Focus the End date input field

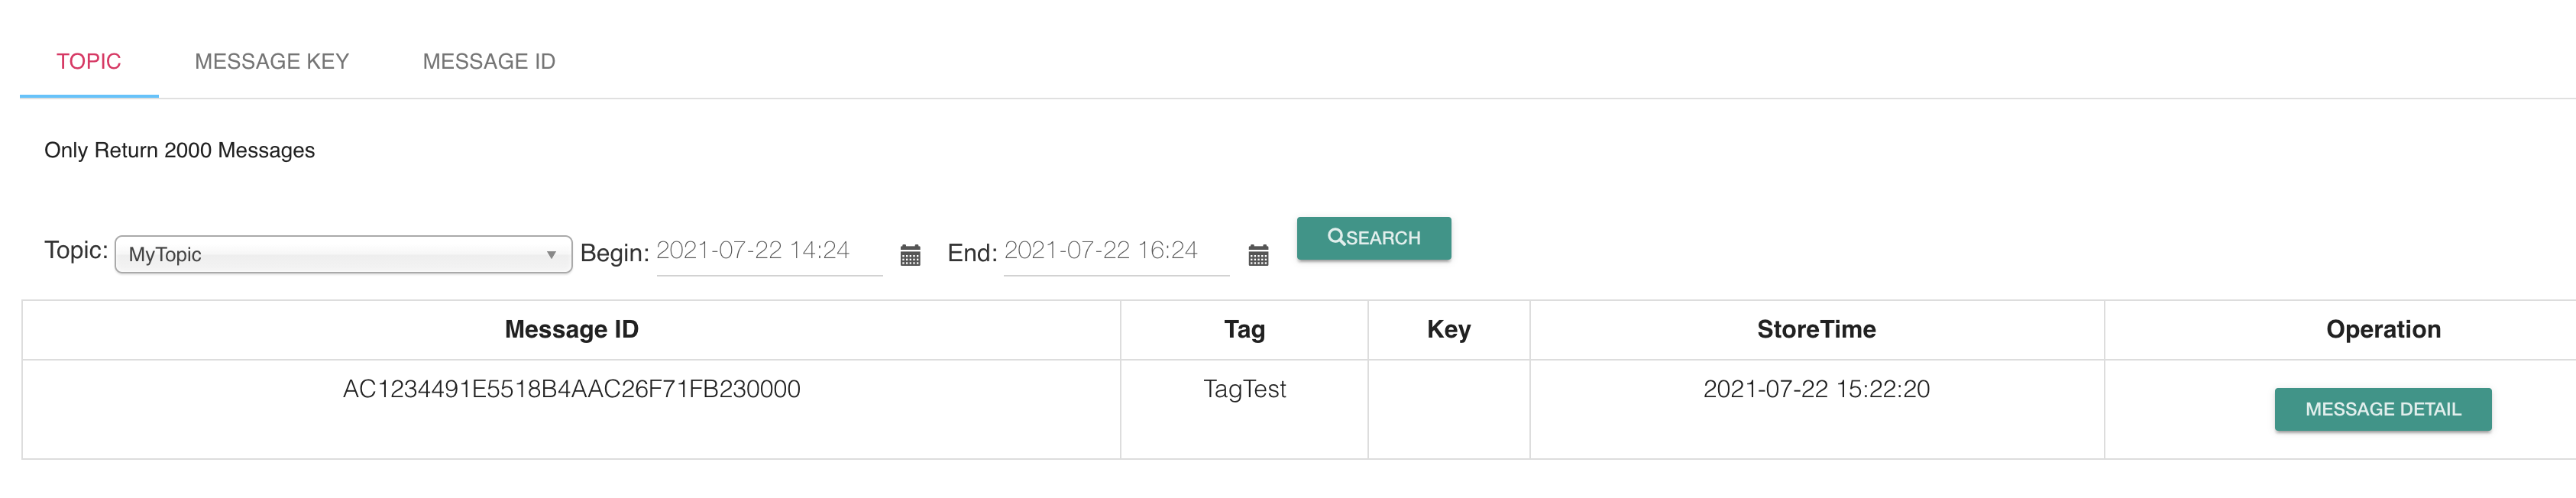pyautogui.click(x=1115, y=251)
